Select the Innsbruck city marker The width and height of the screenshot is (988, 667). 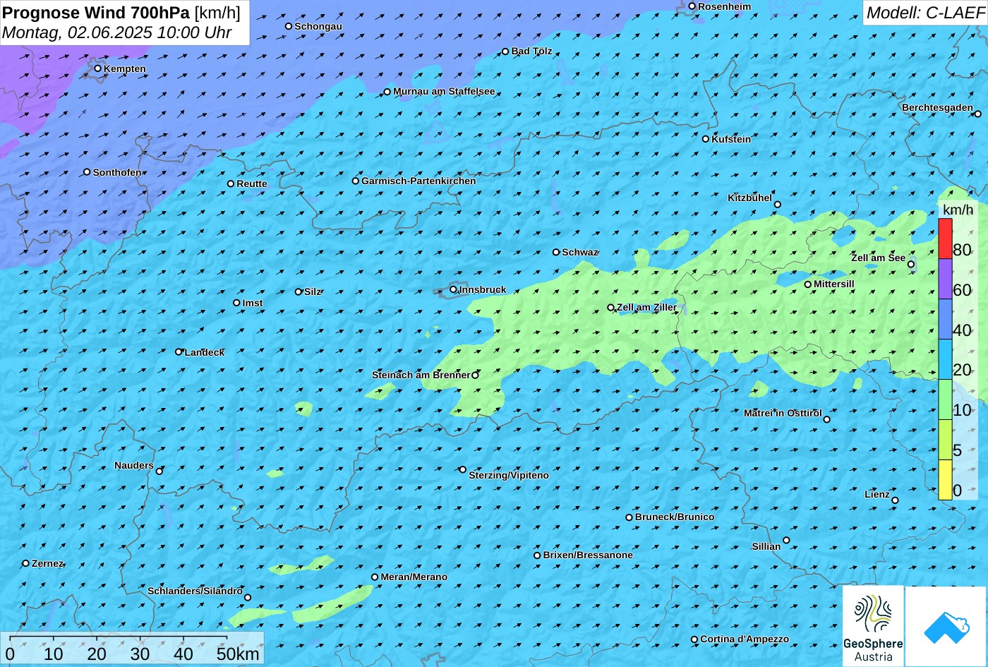point(454,289)
